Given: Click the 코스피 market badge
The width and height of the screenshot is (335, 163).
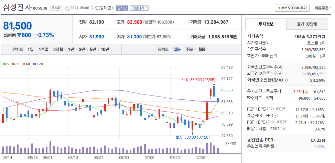Looking at the screenshot, I should 56,8.
